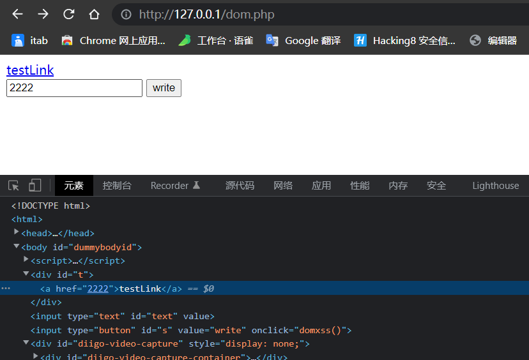Select the closing /div line
Image resolution: width=529 pixels, height=360 pixels.
pos(46,303)
